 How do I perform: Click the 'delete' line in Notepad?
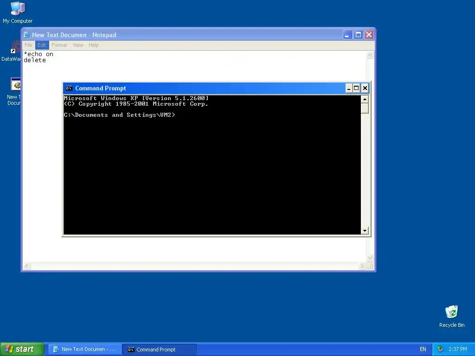pyautogui.click(x=35, y=60)
